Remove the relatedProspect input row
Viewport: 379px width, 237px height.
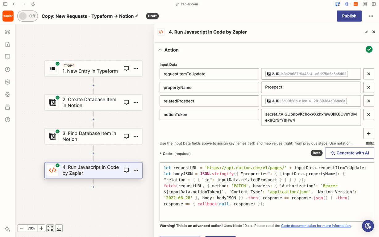coord(369,101)
